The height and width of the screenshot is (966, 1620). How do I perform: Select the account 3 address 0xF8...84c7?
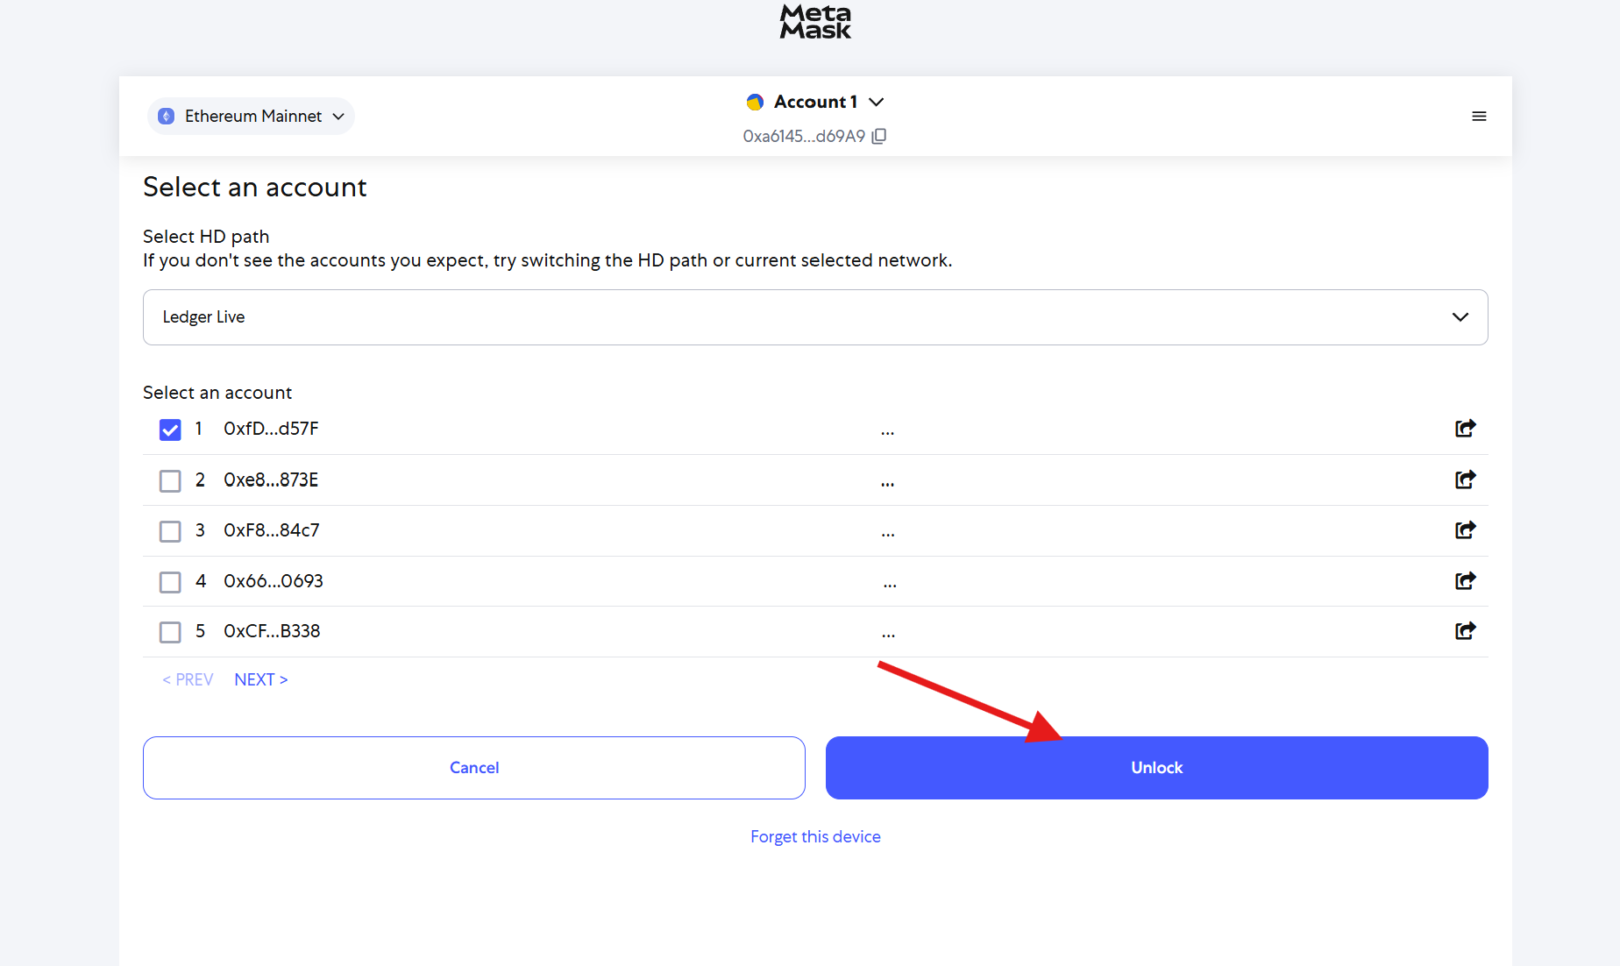pyautogui.click(x=272, y=530)
